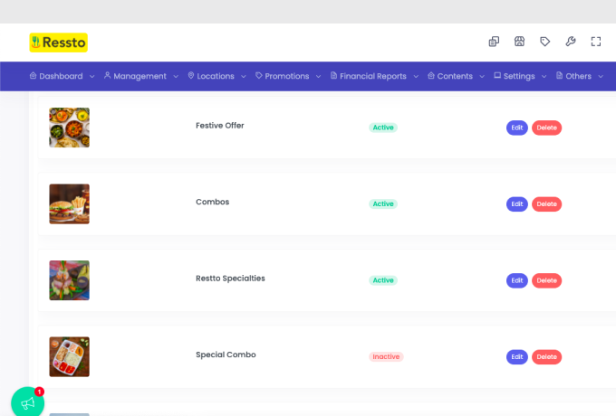Click the red notification badge showing 1
616x416 pixels.
tap(39, 392)
